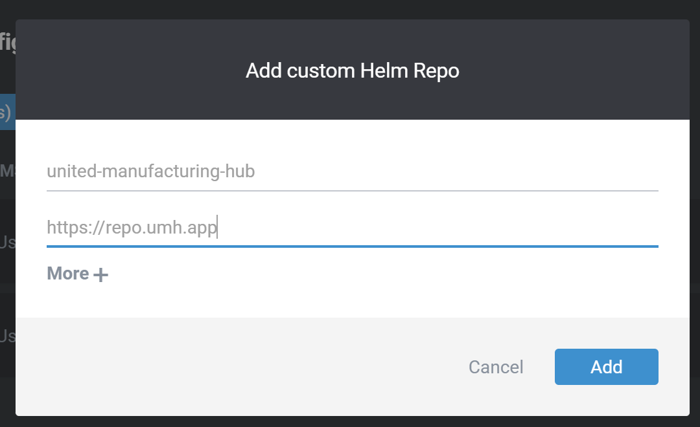Screen dimensions: 700x427
Task: Select the blue highlighted tab behind the dialog
Action: click(x=6, y=113)
